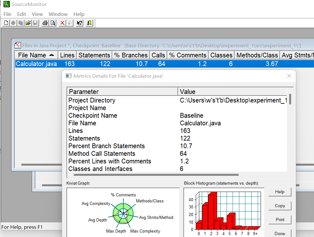Click the Kiviat graph chart
Image resolution: width=314 pixels, height=237 pixels.
(x=123, y=213)
